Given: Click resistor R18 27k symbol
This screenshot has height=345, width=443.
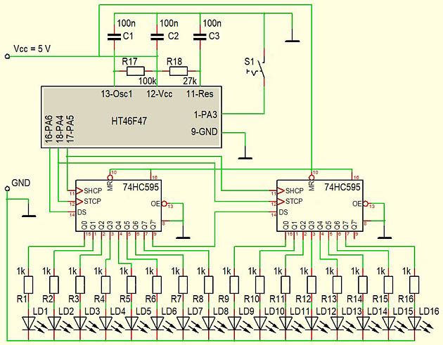Looking at the screenshot, I should pos(179,71).
